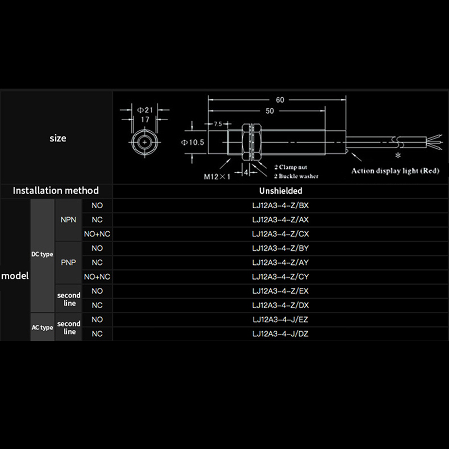Viewport: 449px width, 449px height.
Task: Click the 60 overall length dimension
Action: (280, 100)
